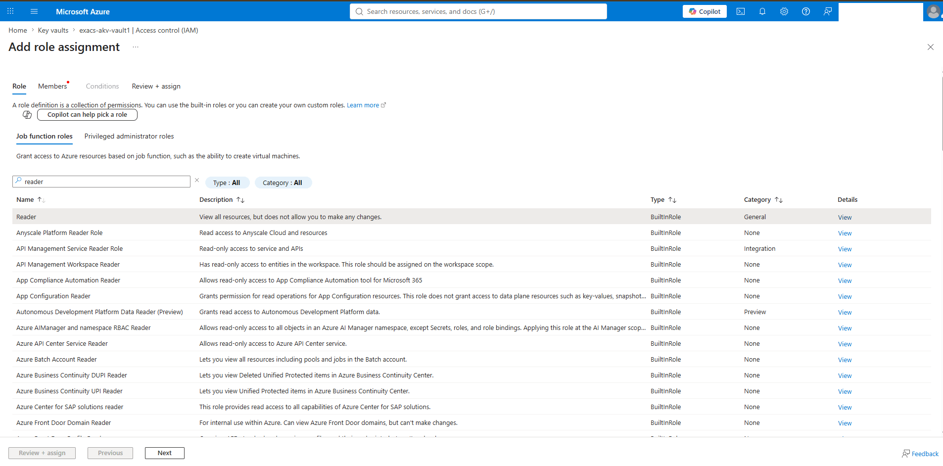Open the Help question mark icon
The image size is (943, 466).
(806, 11)
